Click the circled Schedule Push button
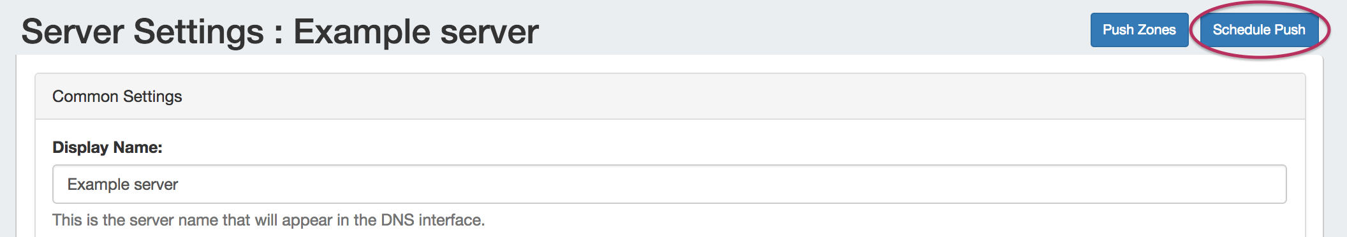 click(1259, 30)
